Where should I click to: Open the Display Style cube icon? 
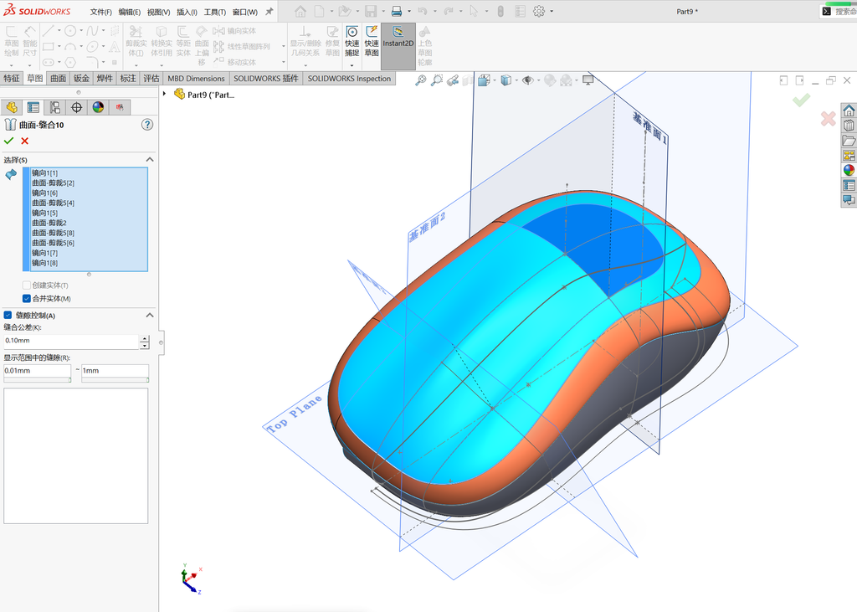pos(505,80)
